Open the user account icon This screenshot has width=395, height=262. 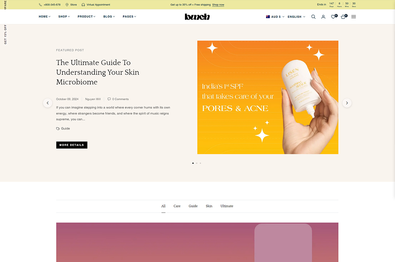(323, 17)
